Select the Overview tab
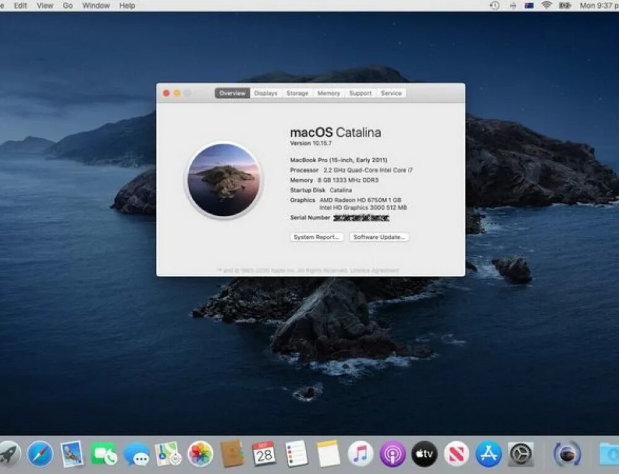Image resolution: width=619 pixels, height=474 pixels. click(x=232, y=93)
